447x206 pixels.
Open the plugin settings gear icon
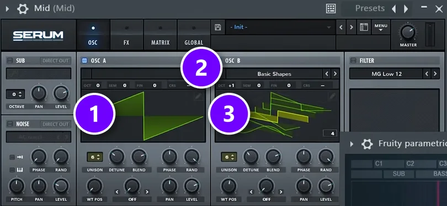coord(23,9)
